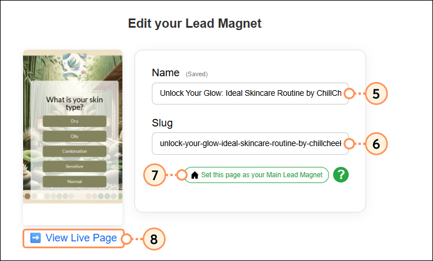The image size is (433, 261).
Task: Pick the Sensitive skin type option
Action: point(74,166)
